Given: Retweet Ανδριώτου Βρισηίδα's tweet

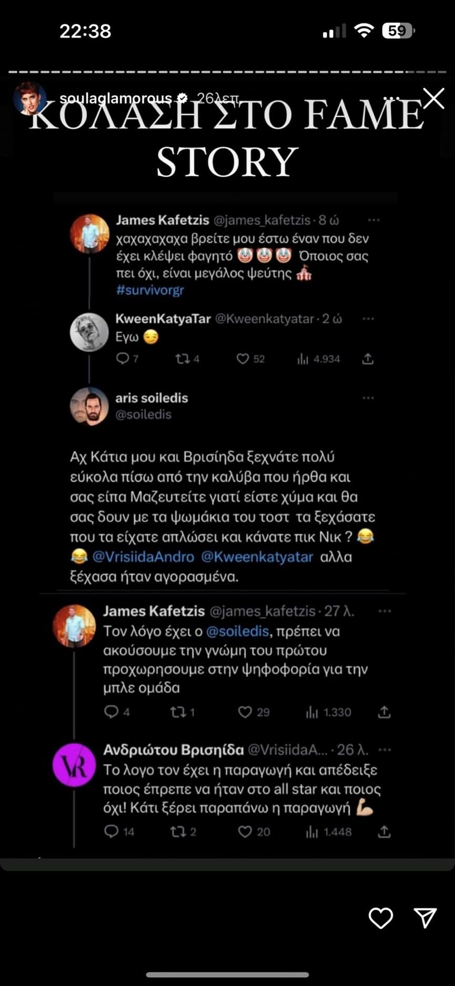Looking at the screenshot, I should pyautogui.click(x=177, y=831).
